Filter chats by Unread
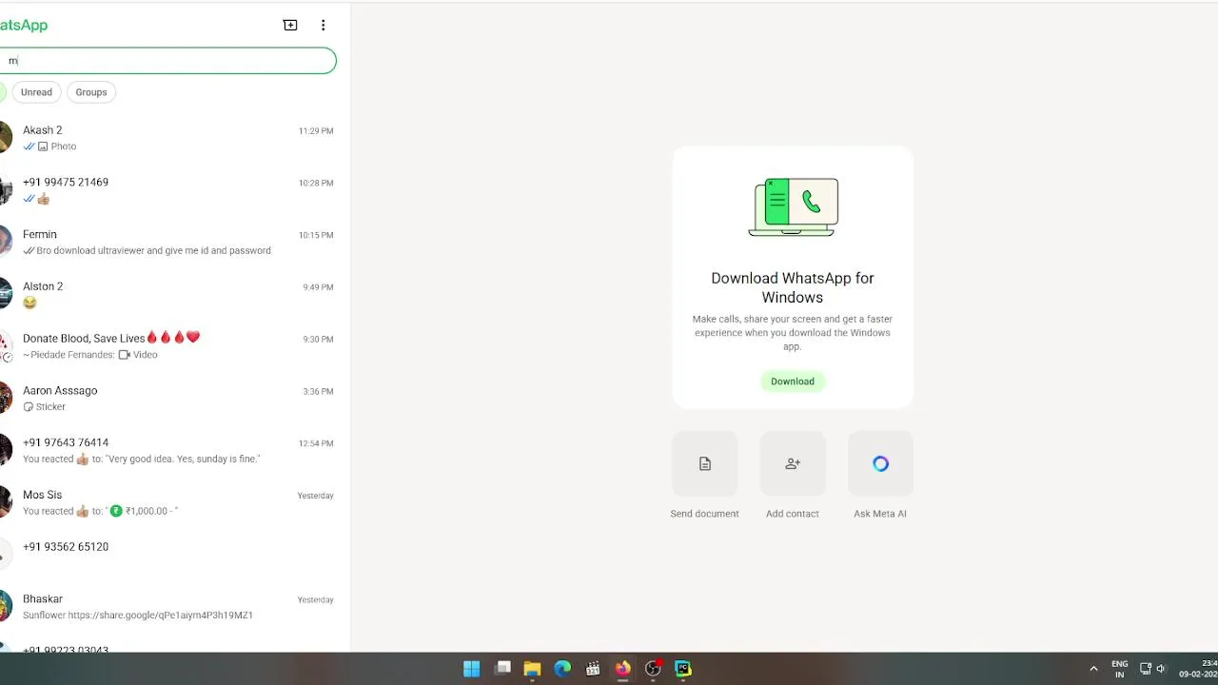This screenshot has width=1218, height=685. (36, 92)
